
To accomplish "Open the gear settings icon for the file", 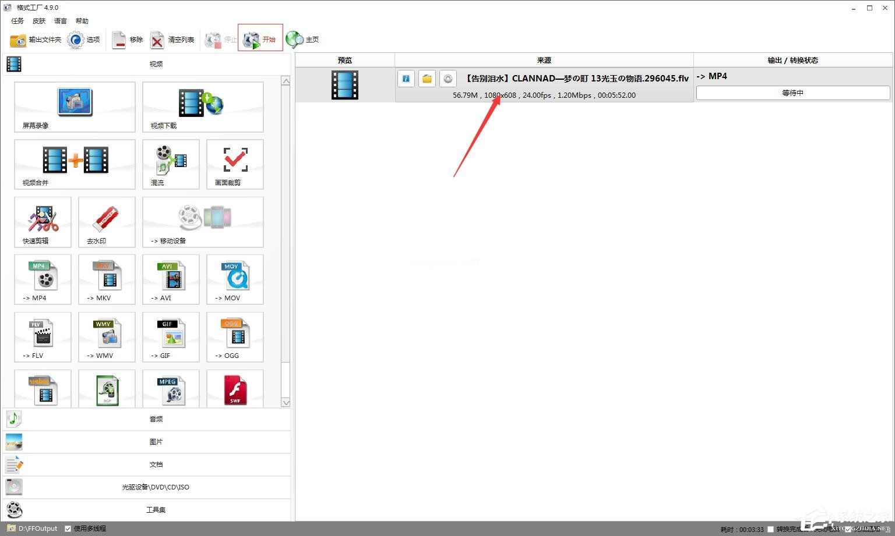I will click(447, 79).
